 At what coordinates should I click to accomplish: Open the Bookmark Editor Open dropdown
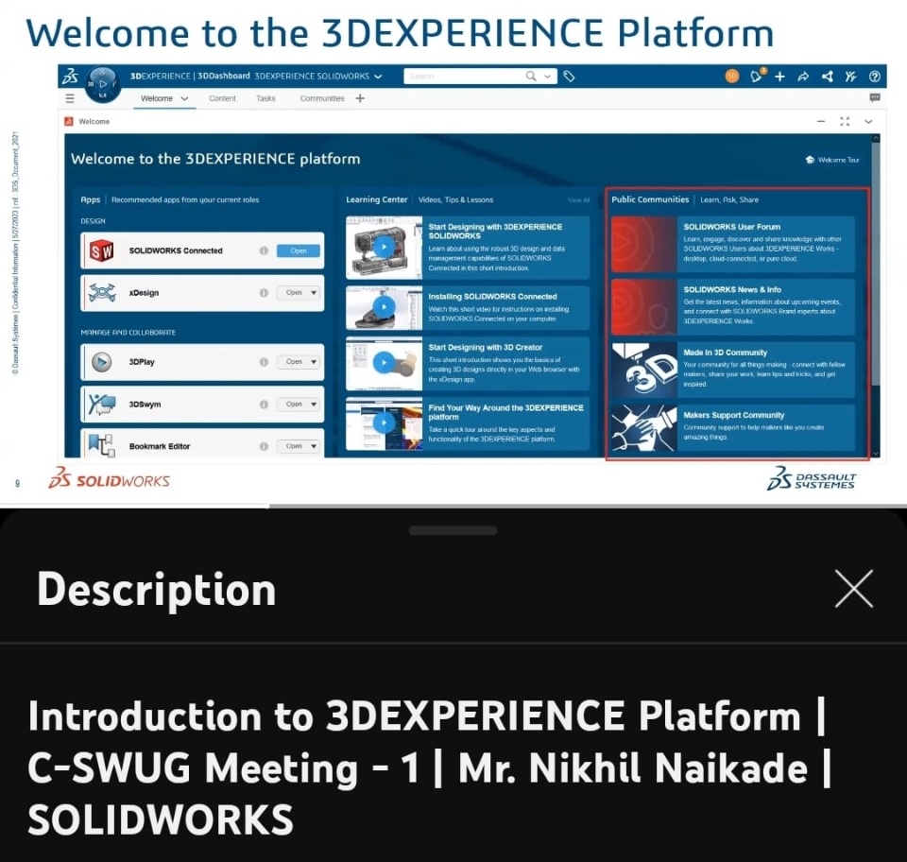coord(314,446)
